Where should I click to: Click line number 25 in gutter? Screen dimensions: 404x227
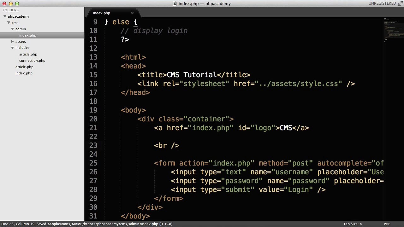[x=93, y=163]
